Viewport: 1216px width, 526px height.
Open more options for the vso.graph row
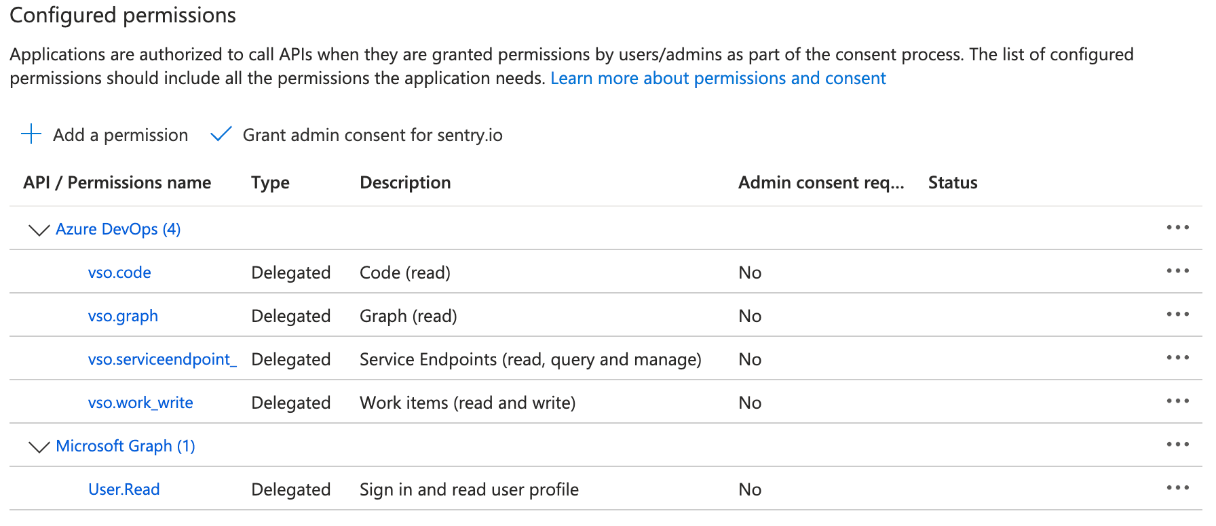(x=1177, y=315)
